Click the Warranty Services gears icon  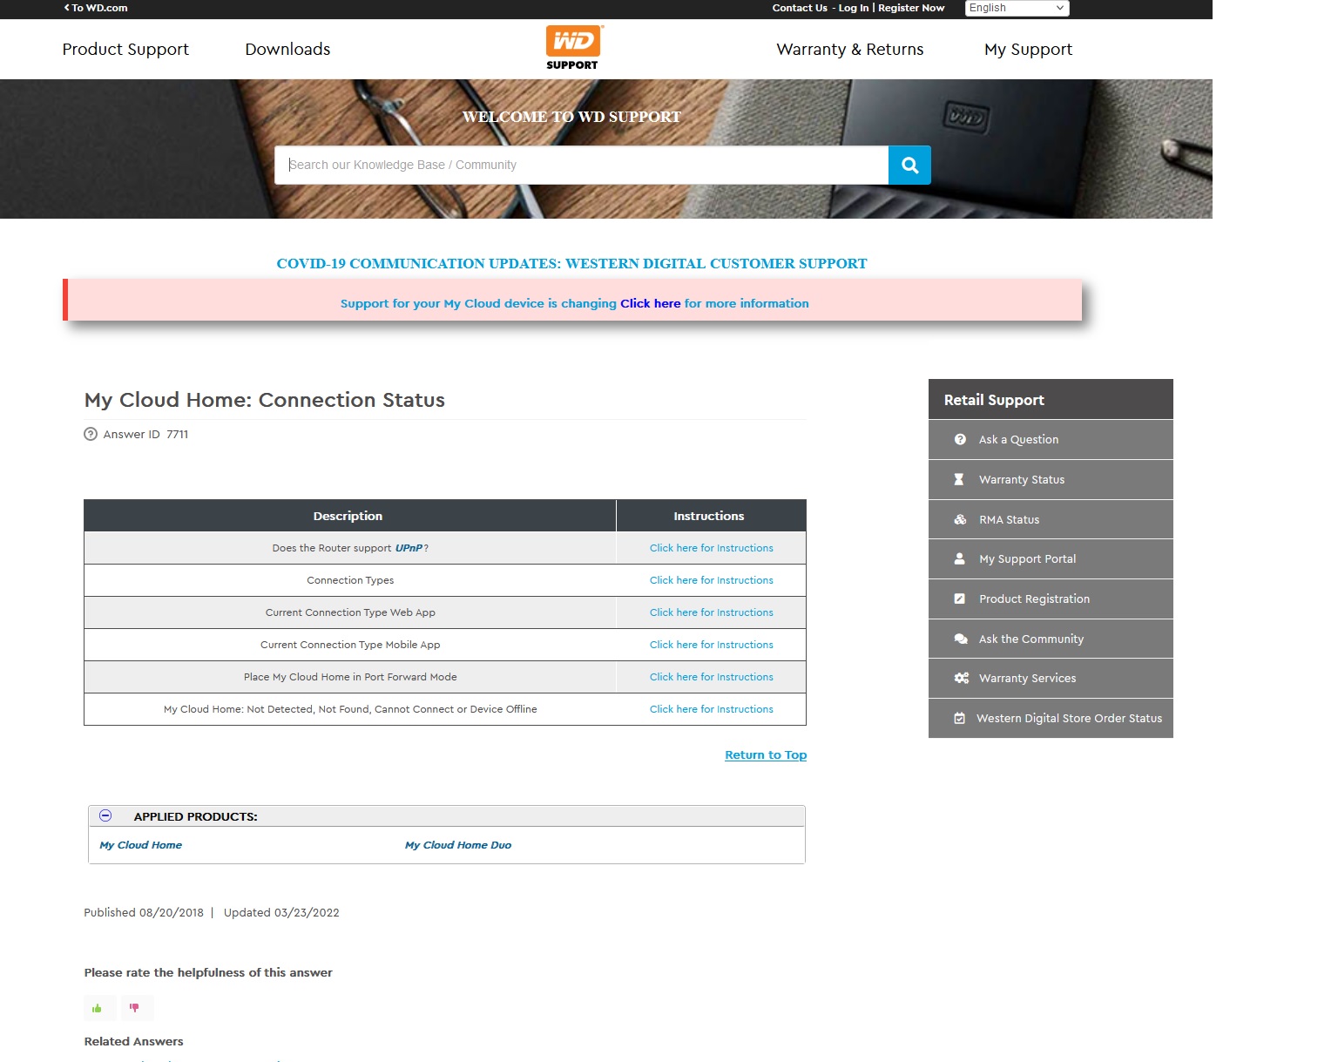pos(962,678)
